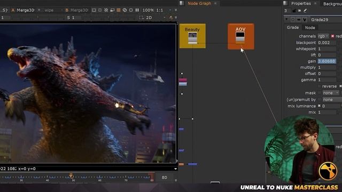Select the Grade tab of Grade29
This screenshot has width=342, height=192.
pyautogui.click(x=293, y=27)
